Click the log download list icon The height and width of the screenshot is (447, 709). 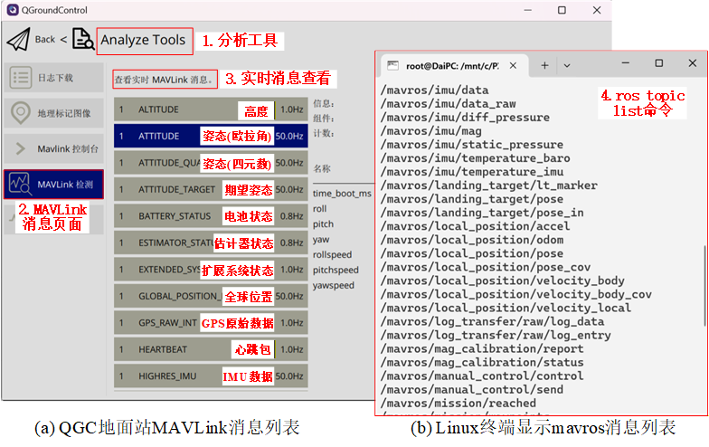pyautogui.click(x=21, y=78)
